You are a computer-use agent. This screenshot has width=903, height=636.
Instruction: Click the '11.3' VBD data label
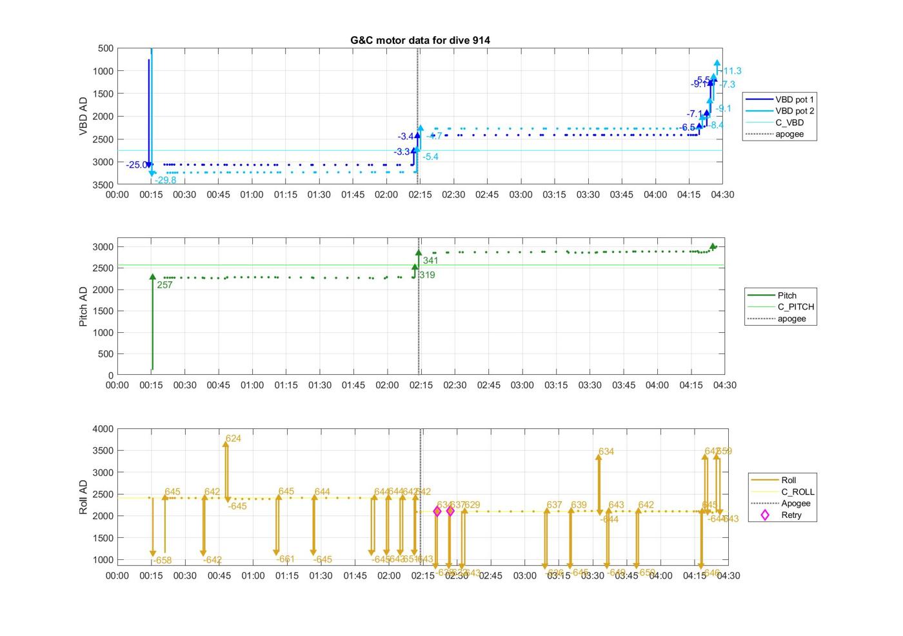coord(732,71)
